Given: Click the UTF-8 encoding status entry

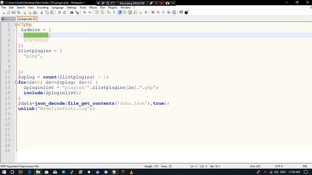Looking at the screenshot, I should pyautogui.click(x=279, y=166).
